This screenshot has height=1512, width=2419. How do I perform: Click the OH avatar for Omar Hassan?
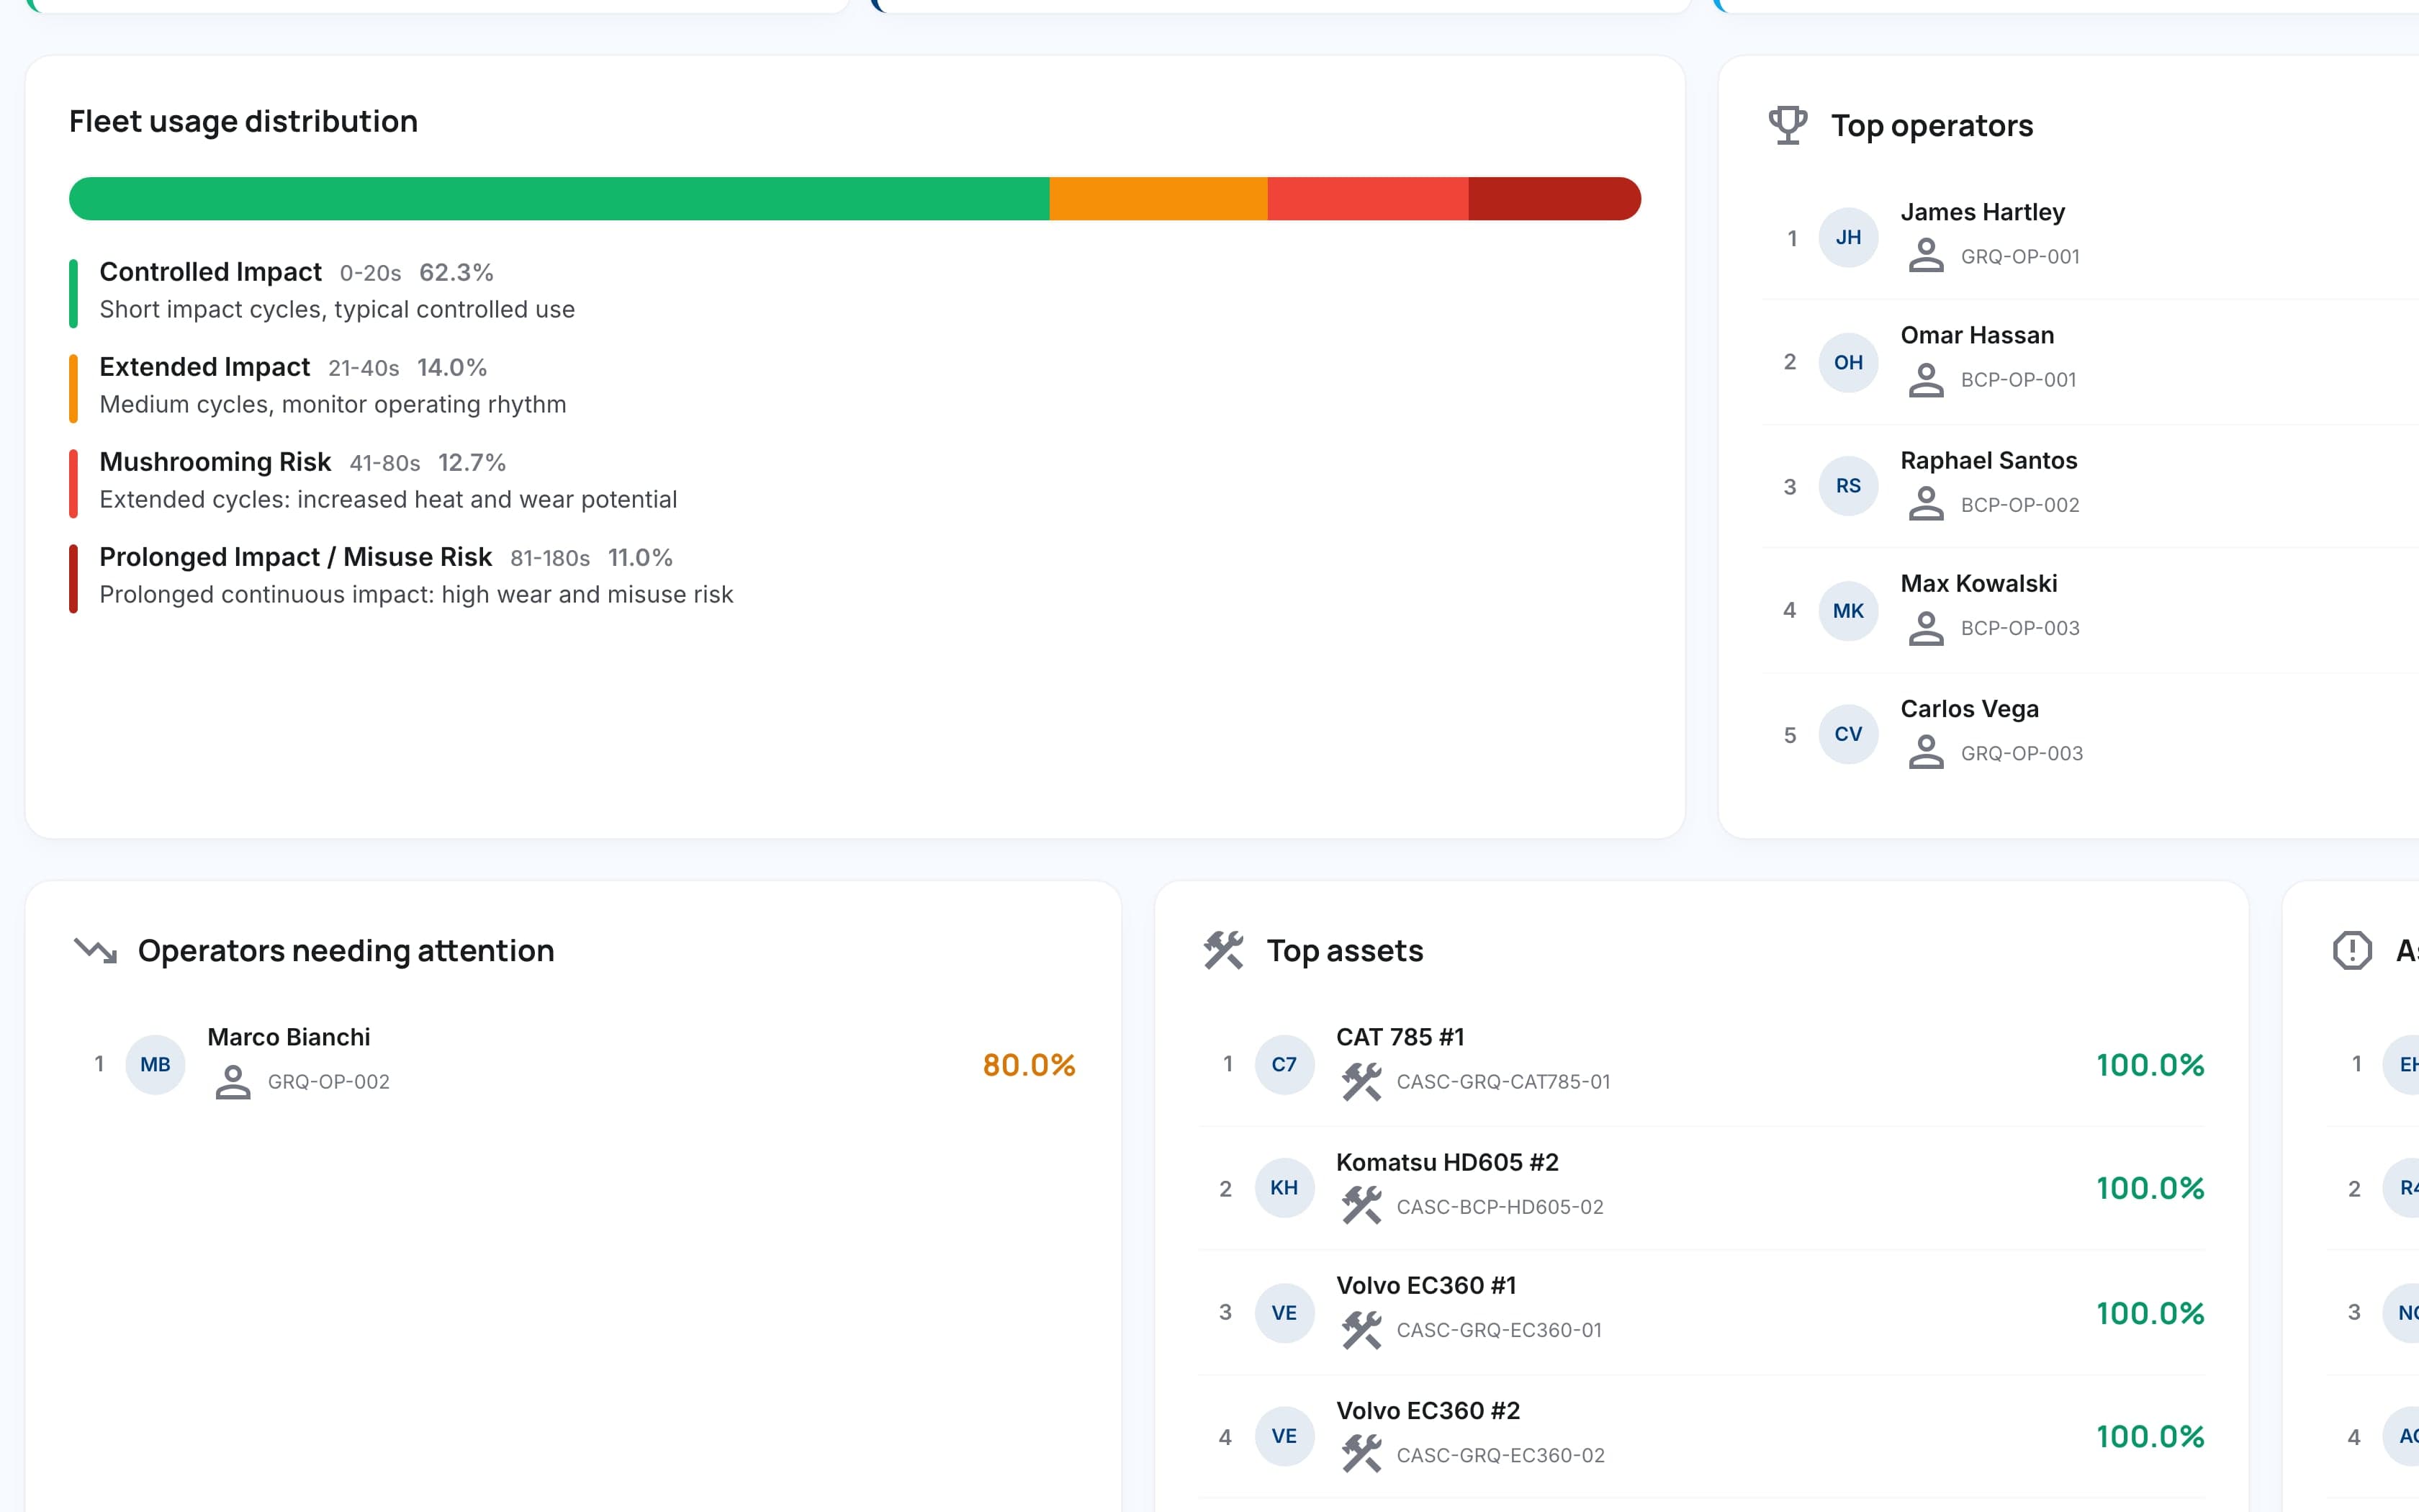(x=1848, y=362)
